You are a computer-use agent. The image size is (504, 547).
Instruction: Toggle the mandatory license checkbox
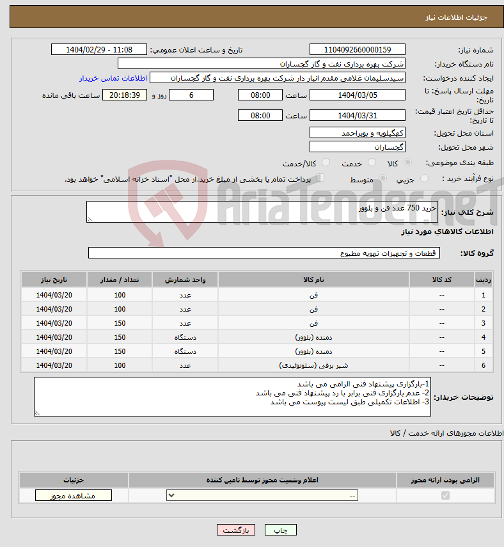coord(445,495)
